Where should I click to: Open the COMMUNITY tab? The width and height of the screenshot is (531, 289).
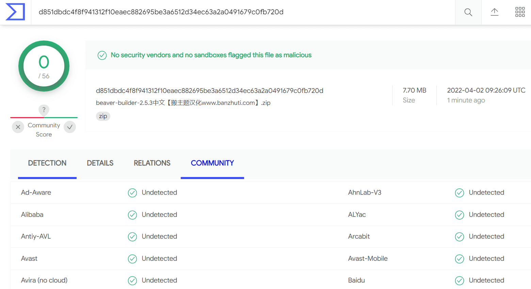[212, 163]
